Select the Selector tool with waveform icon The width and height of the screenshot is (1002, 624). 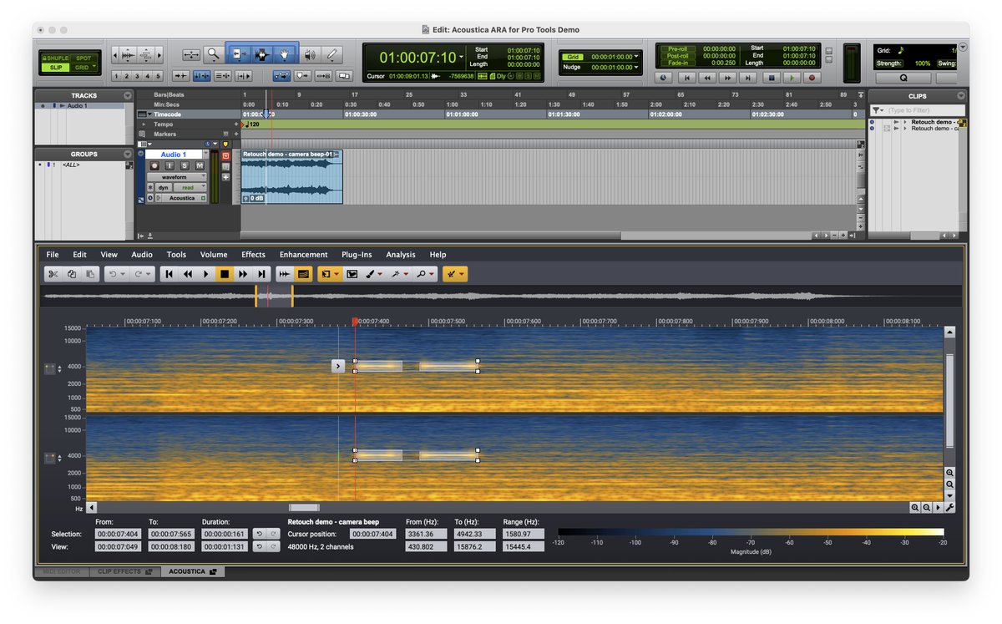click(262, 54)
